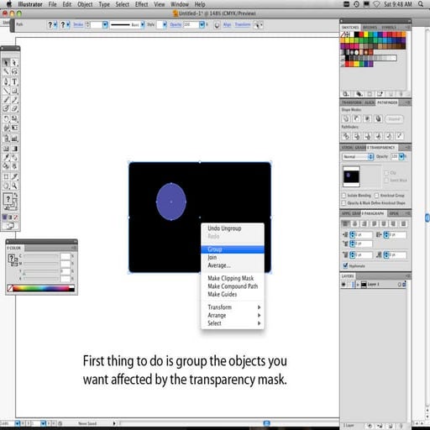Pick the red swatch in Swatches top row

click(361, 34)
